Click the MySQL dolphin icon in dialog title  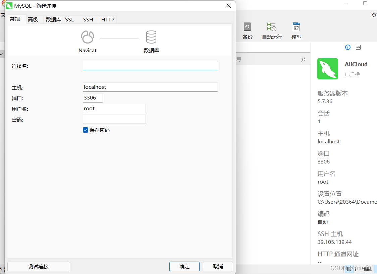pos(9,6)
